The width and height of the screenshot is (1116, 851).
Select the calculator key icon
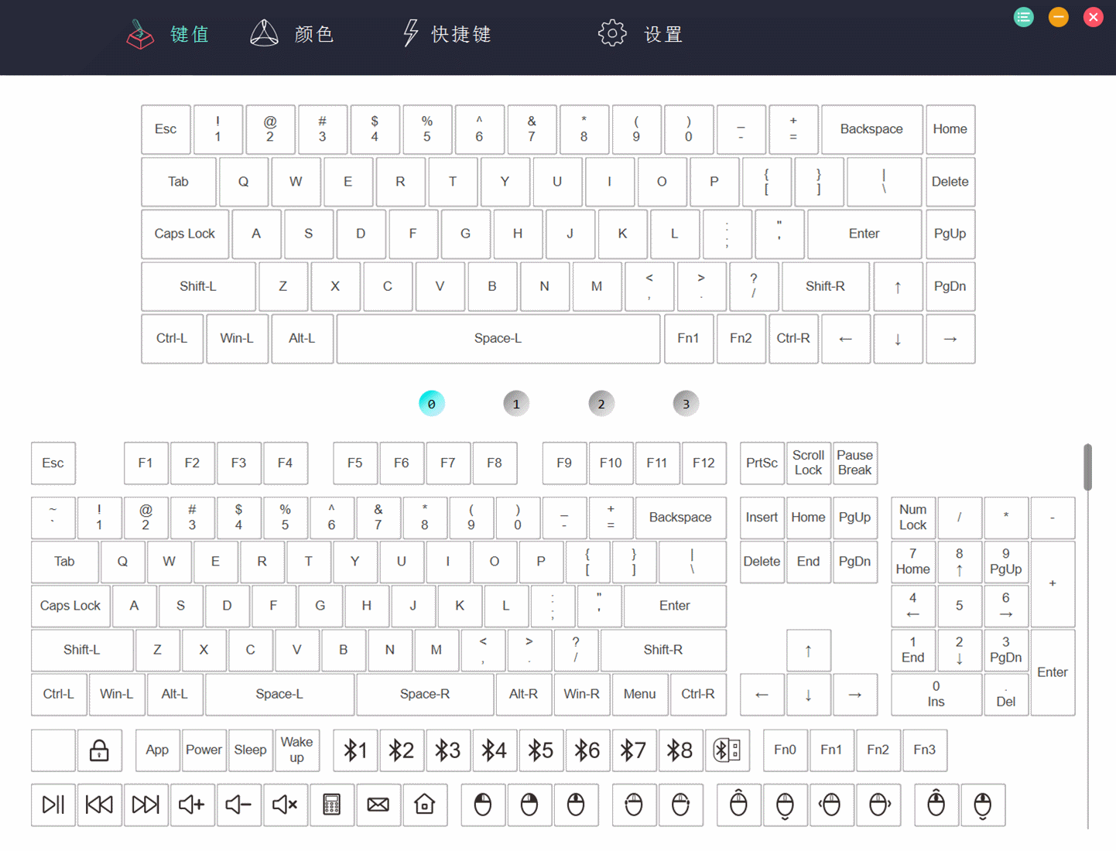[332, 805]
